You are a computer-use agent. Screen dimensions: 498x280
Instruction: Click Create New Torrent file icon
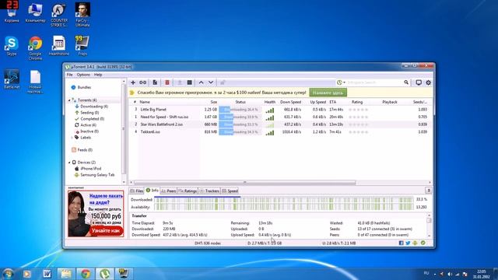coord(155,82)
